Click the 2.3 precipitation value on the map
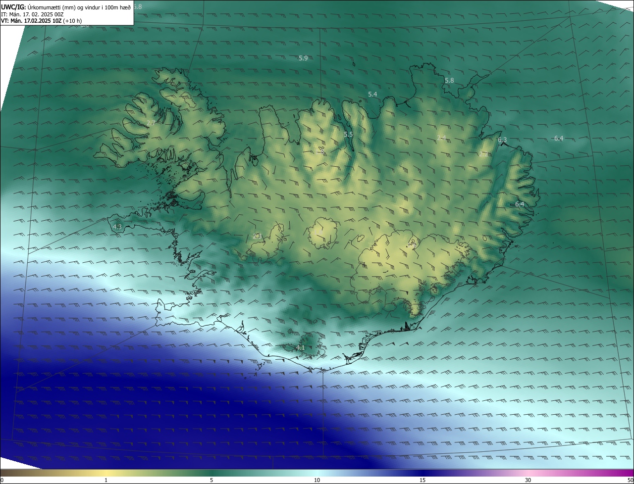634x484 pixels. point(257,236)
